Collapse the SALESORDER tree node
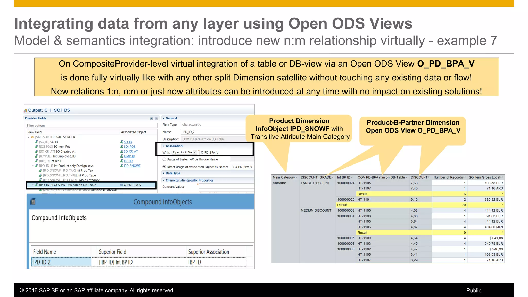528x297 pixels. click(29, 137)
